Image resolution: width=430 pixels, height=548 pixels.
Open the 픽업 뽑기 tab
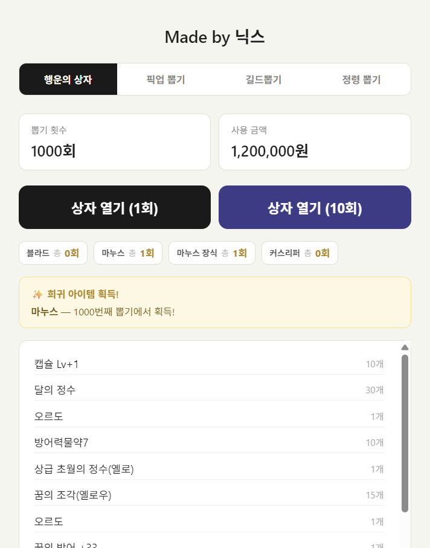tap(165, 80)
